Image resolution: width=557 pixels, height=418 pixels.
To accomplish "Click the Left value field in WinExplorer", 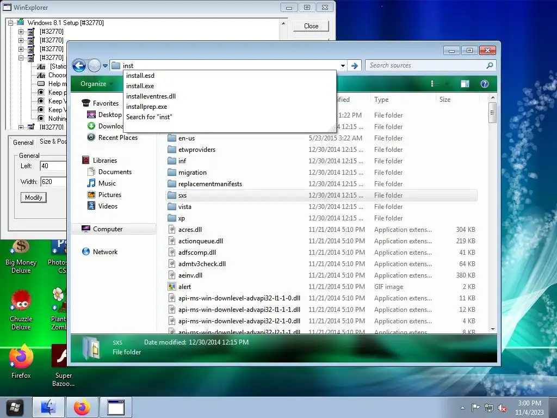I will (53, 165).
